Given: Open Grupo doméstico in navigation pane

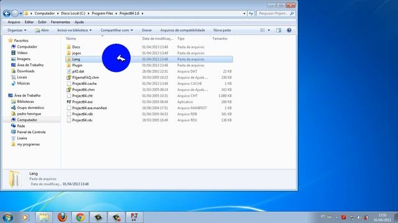Looking at the screenshot, I should pos(30,108).
